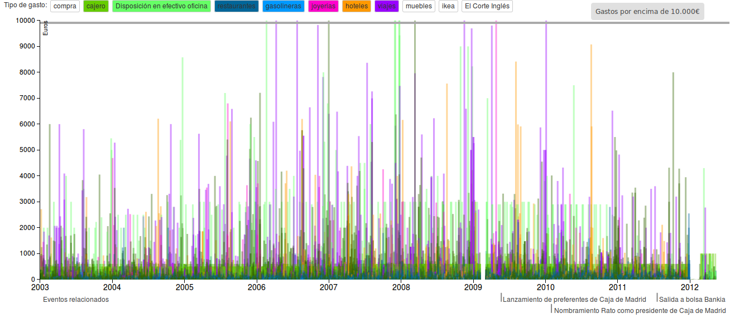Click 'Lanzamiento de preferentes de Caja de Madrid' event
Image resolution: width=730 pixels, height=318 pixels.
(x=574, y=300)
